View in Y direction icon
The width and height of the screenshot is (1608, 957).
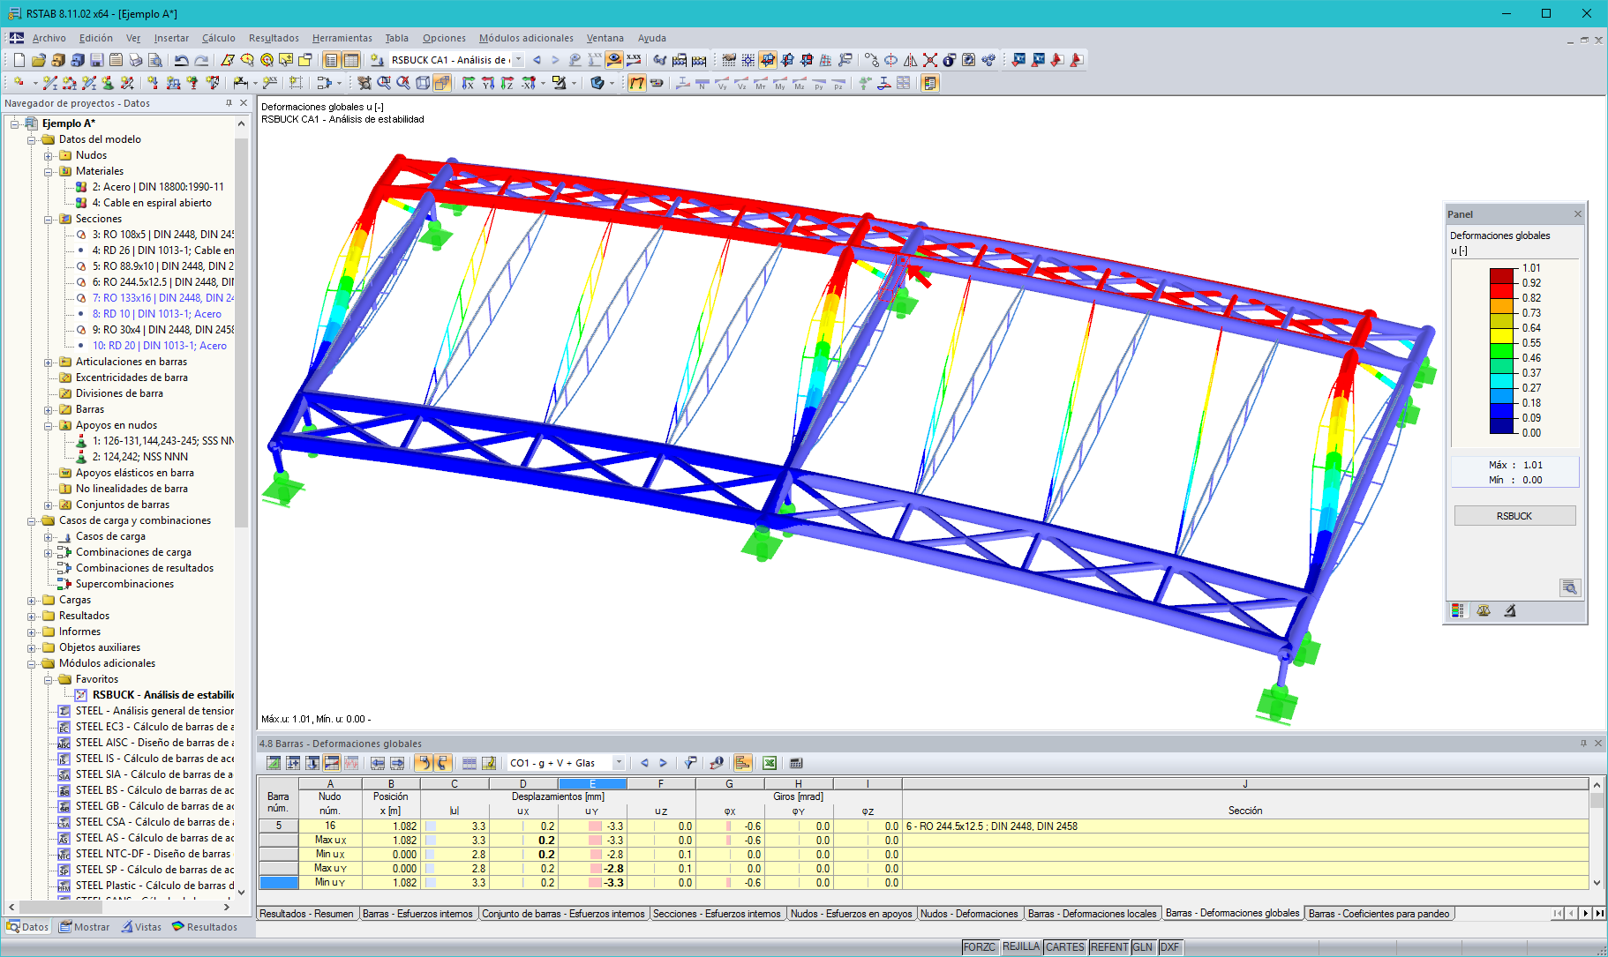[x=488, y=83]
